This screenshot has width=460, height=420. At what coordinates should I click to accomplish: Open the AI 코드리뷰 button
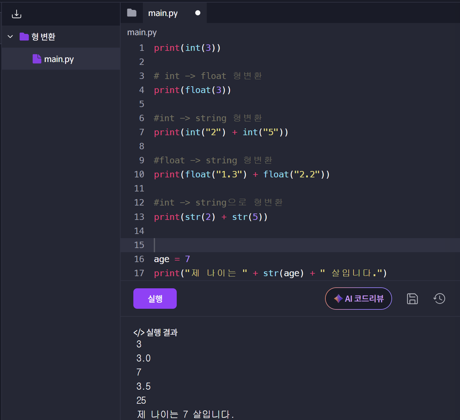click(x=359, y=299)
